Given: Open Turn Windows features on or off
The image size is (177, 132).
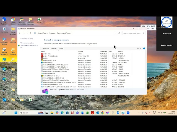Looking at the screenshot, I should click(x=29, y=46).
